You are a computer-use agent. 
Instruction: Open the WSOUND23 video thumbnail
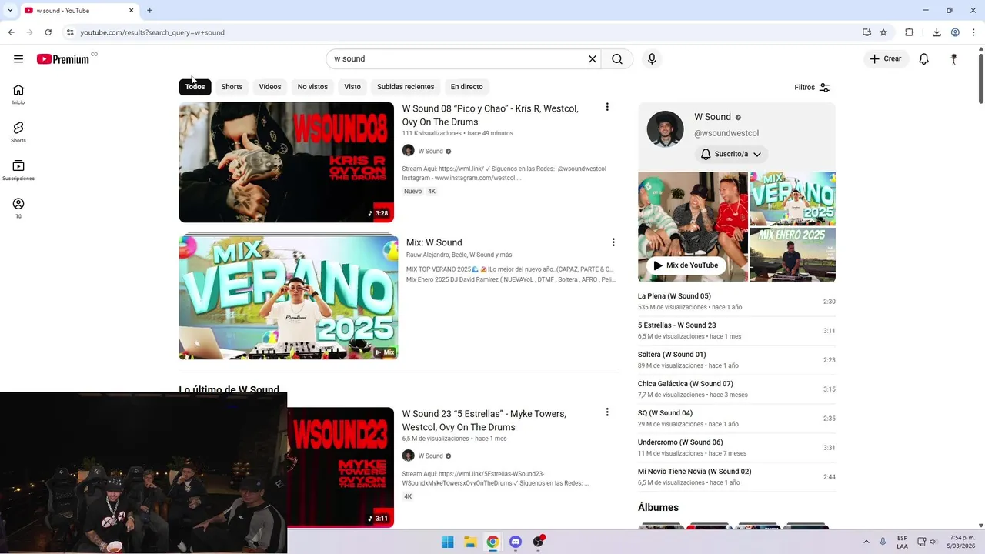pos(340,467)
